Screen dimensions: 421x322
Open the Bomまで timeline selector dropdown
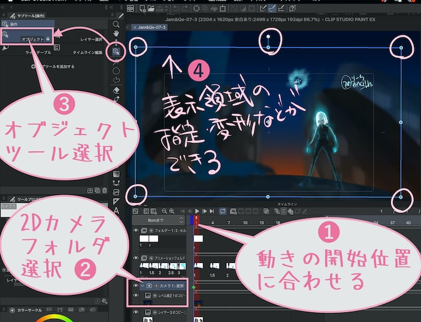(158, 220)
